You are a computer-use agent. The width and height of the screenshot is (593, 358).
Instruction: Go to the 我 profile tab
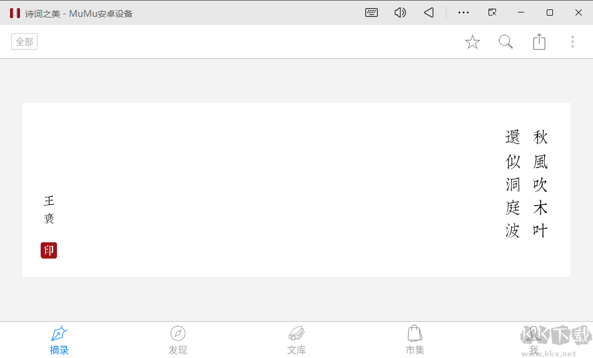[534, 340]
